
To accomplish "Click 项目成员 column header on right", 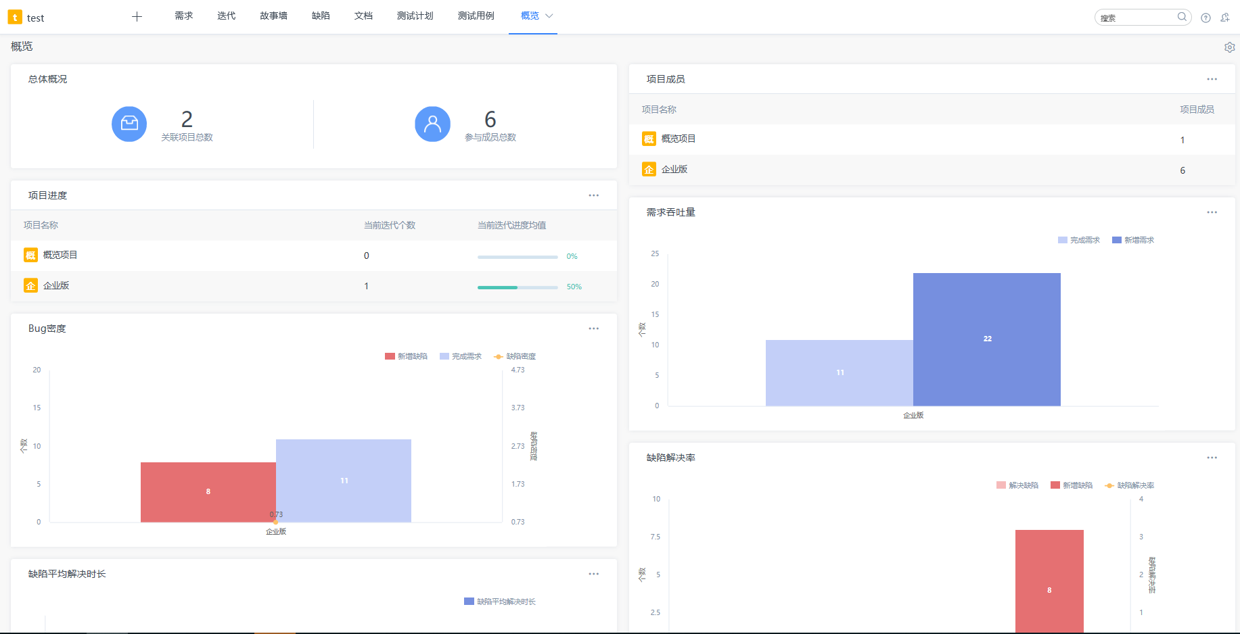I will (1197, 109).
